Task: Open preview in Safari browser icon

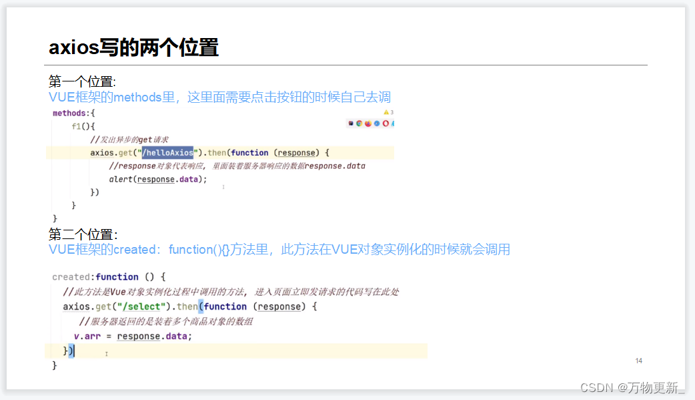Action: tap(377, 124)
